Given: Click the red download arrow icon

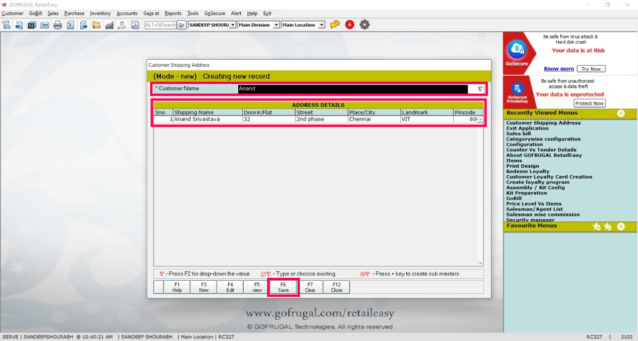Looking at the screenshot, I should [349, 24].
